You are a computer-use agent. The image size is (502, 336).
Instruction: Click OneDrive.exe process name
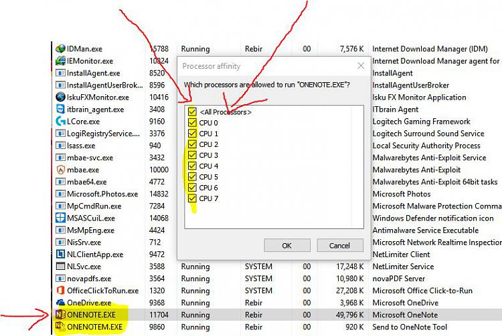pos(89,303)
